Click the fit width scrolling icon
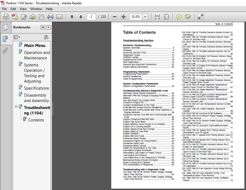 coord(157,17)
